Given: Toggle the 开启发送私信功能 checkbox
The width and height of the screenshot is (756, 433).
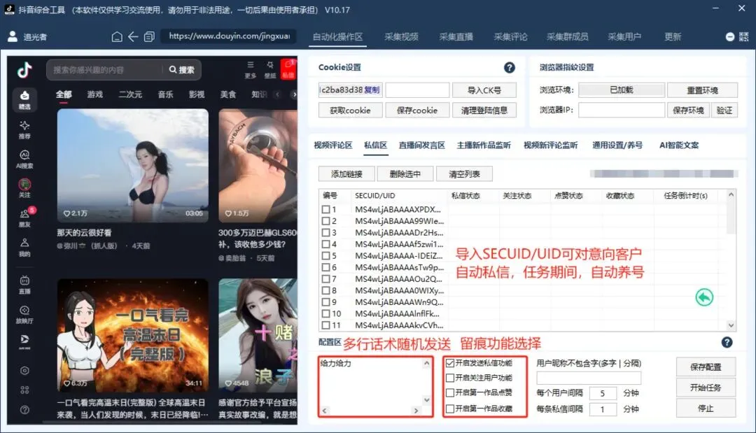Looking at the screenshot, I should click(450, 363).
